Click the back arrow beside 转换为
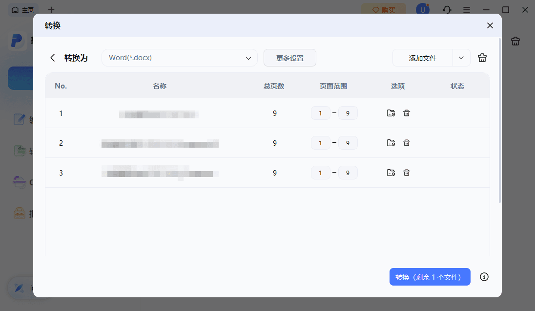 tap(53, 58)
